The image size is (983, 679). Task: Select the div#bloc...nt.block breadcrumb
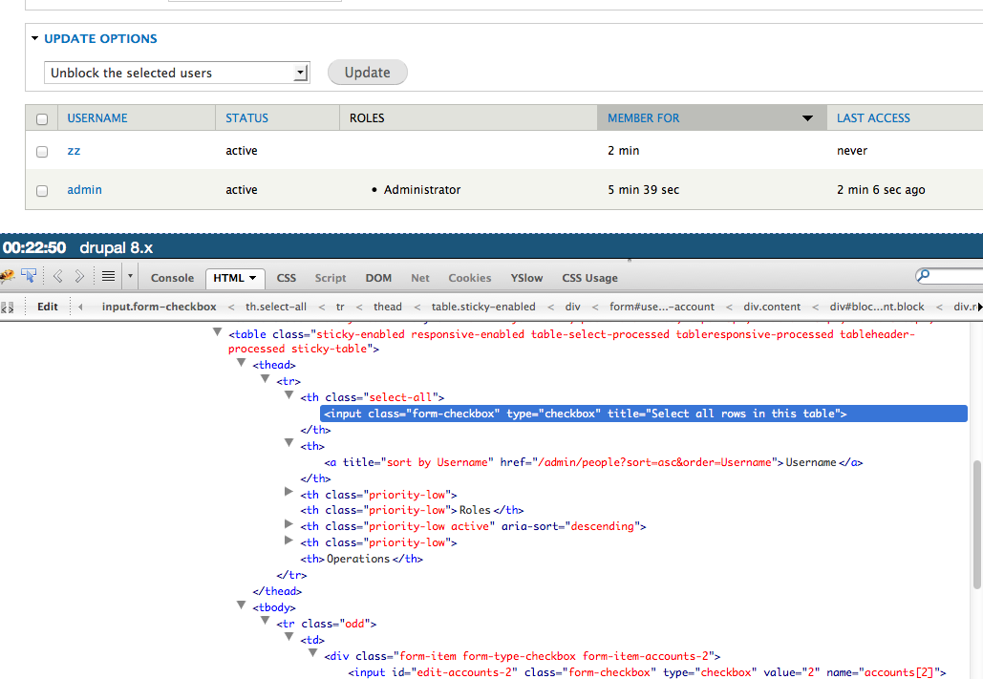click(x=877, y=307)
